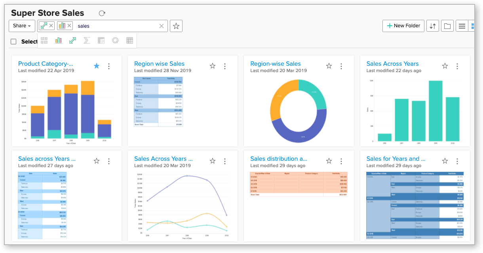Unfavorite the Product Category report
Viewport: 483px width, 253px height.
[96, 66]
